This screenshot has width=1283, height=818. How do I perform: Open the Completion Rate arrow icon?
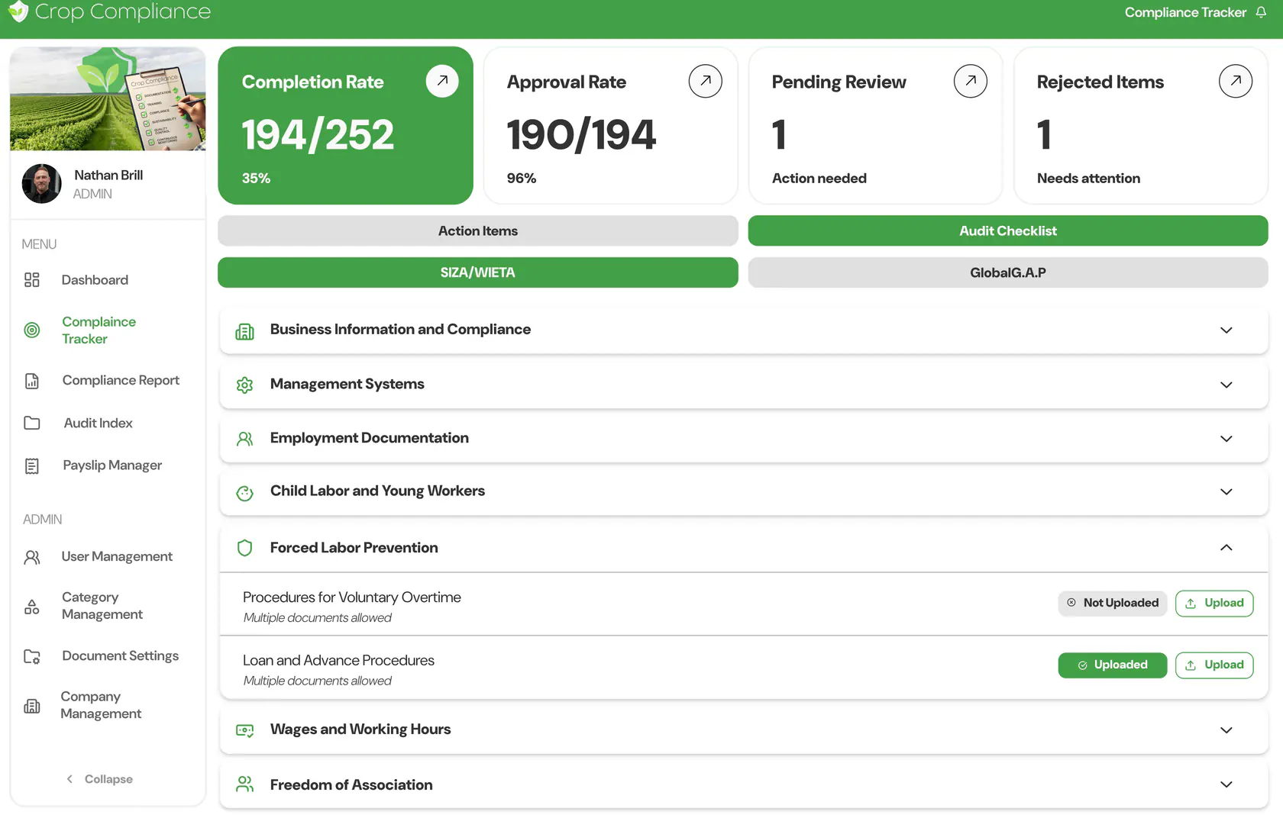click(x=442, y=81)
